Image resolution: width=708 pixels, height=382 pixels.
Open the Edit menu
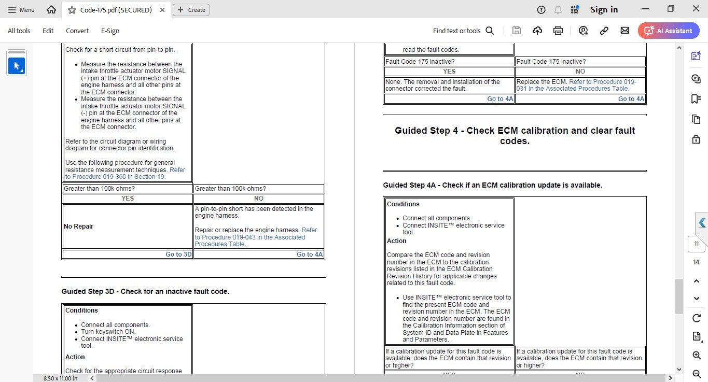(48, 31)
